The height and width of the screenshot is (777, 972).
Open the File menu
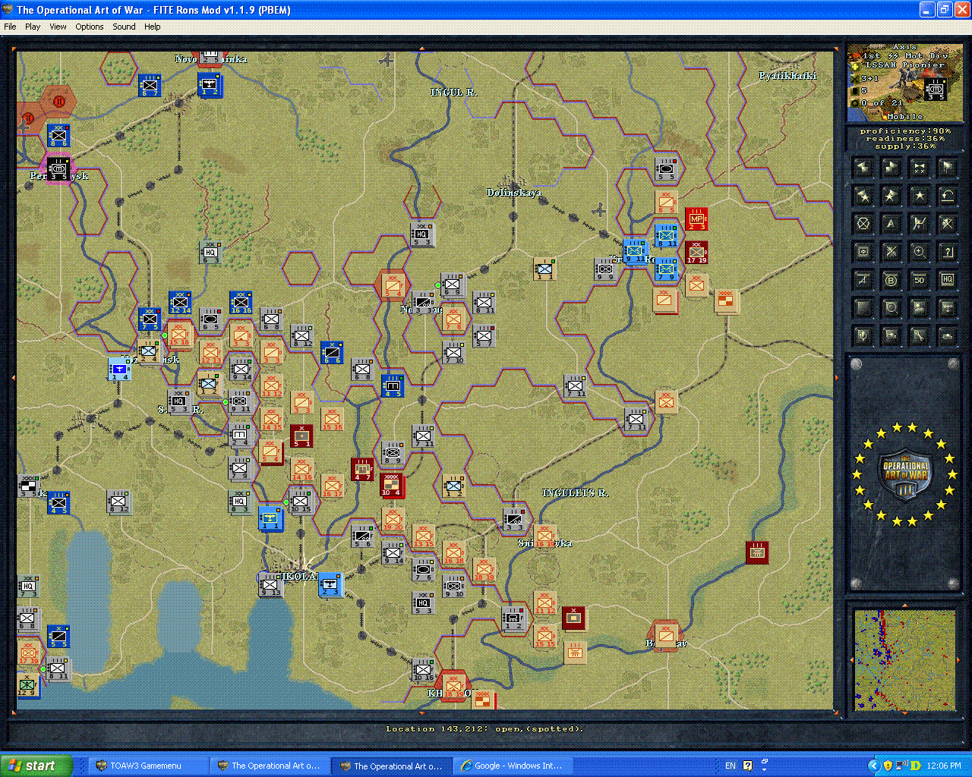[x=10, y=27]
